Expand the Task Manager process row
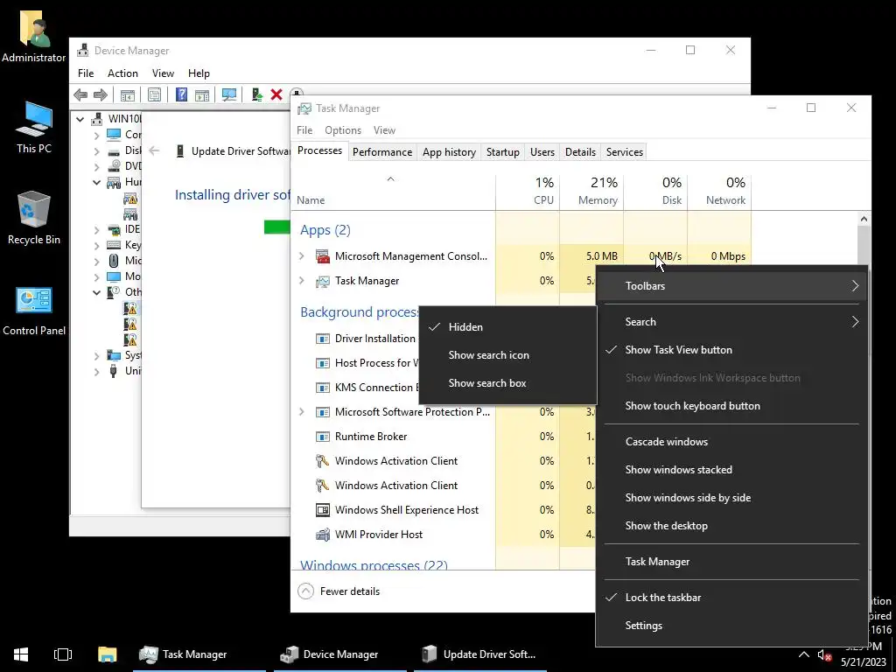896x672 pixels. 302,281
